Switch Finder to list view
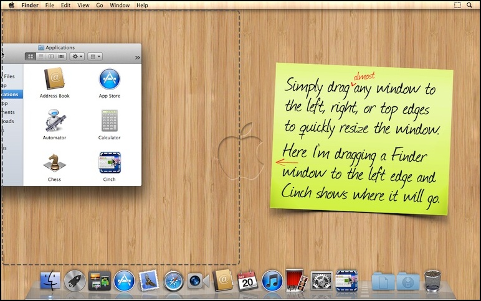Viewport: 481px width, 301px height. (40, 57)
